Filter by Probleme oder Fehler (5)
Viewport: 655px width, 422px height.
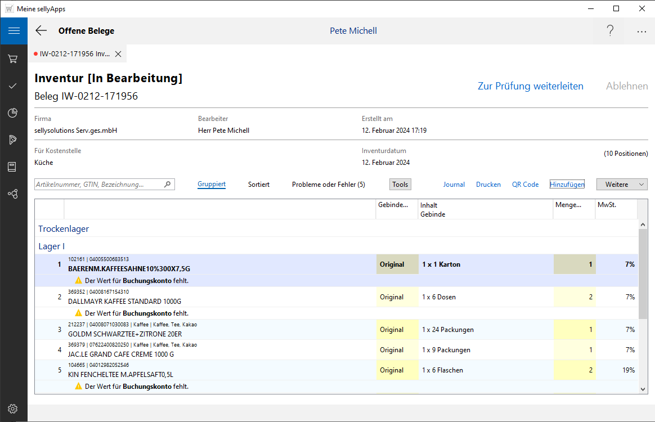click(x=328, y=185)
